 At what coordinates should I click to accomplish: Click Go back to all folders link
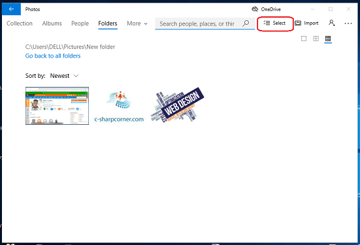[53, 56]
